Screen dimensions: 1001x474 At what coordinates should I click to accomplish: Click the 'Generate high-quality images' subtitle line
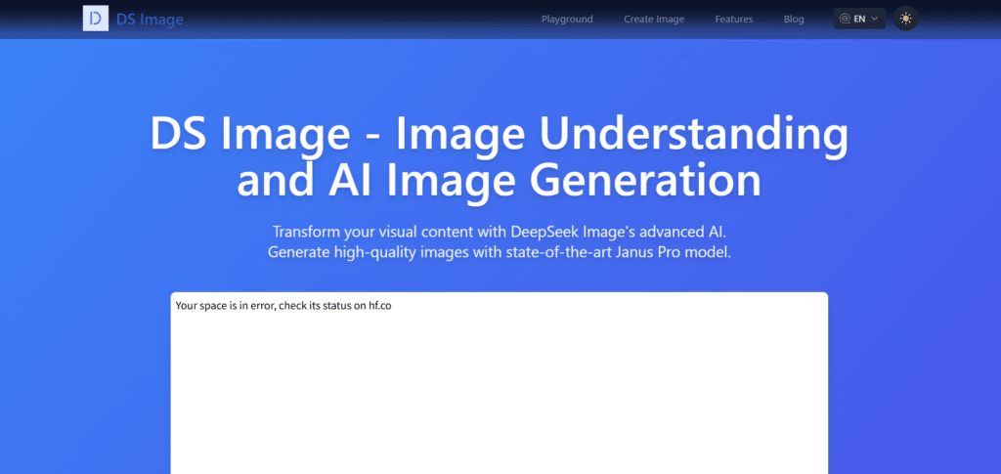point(500,252)
